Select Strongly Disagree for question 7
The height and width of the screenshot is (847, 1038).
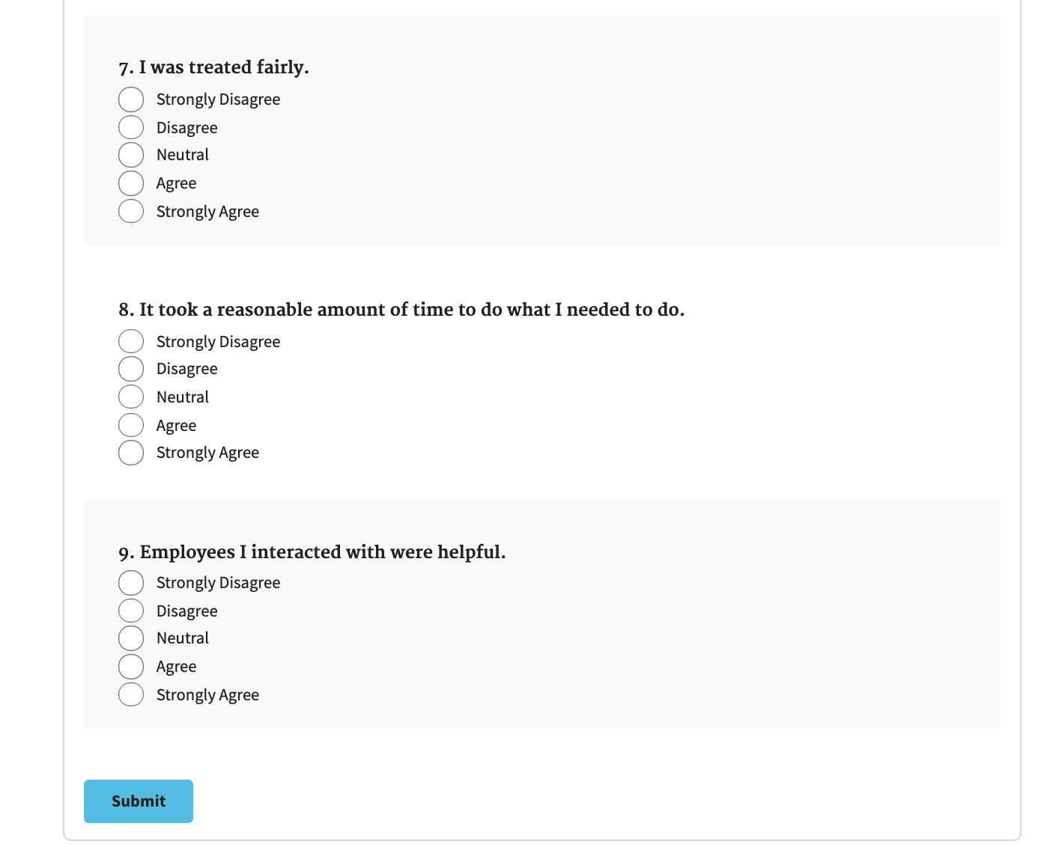click(x=131, y=100)
